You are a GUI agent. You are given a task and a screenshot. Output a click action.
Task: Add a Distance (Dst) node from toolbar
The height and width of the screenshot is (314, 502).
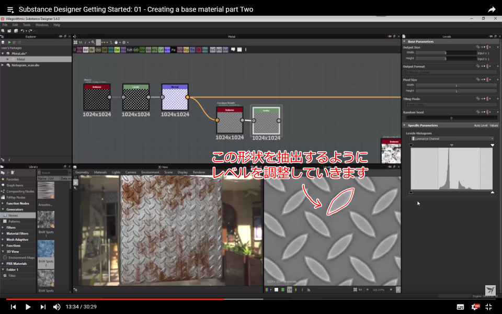pos(117,50)
